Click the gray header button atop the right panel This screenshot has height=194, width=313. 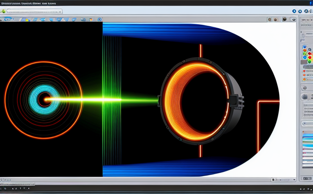306,19
